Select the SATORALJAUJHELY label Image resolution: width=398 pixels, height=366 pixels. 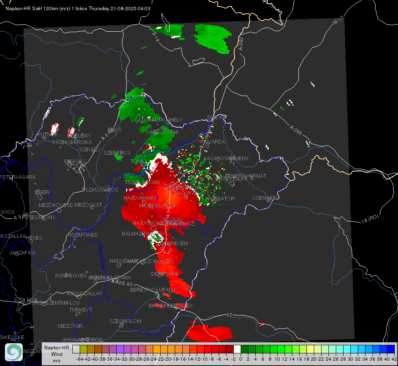pos(159,120)
